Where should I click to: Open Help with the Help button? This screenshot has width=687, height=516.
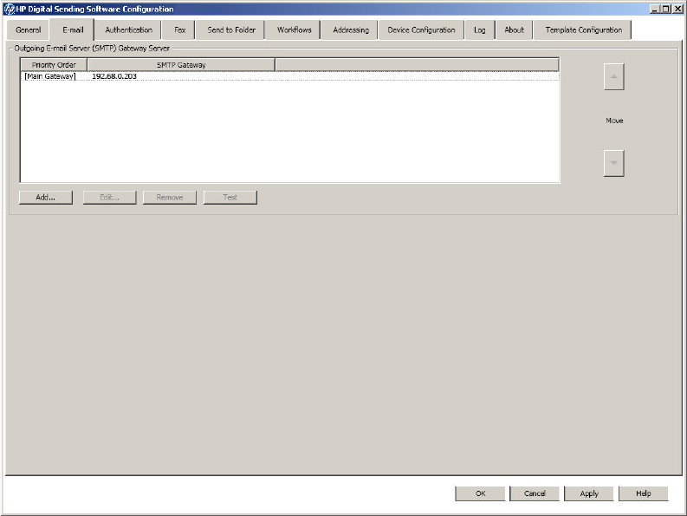[x=643, y=493]
